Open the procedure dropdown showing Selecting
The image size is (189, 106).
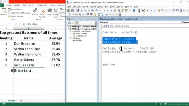click(186, 22)
